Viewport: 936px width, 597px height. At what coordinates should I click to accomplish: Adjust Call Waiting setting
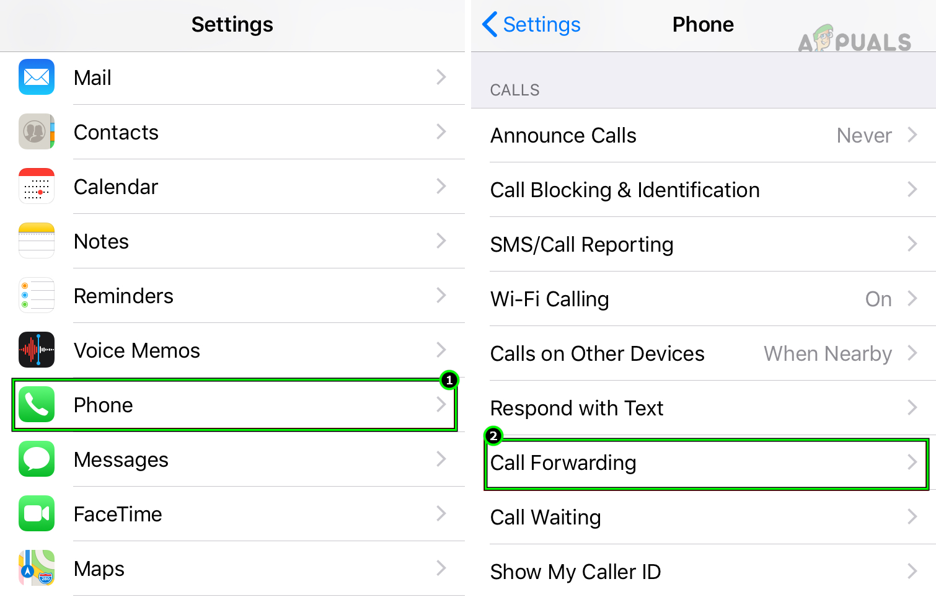[x=704, y=517]
